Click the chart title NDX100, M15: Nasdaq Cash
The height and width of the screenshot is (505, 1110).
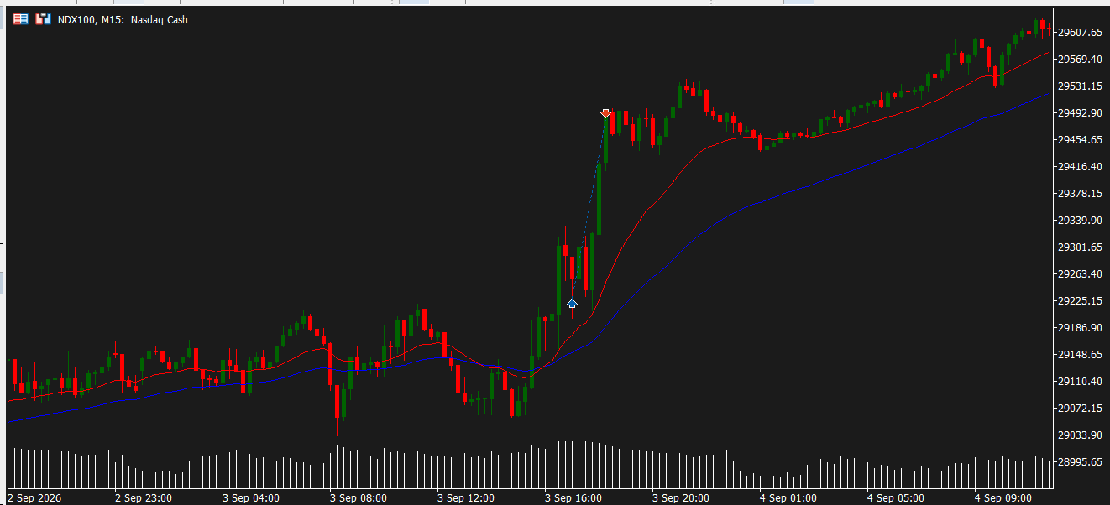[x=123, y=19]
